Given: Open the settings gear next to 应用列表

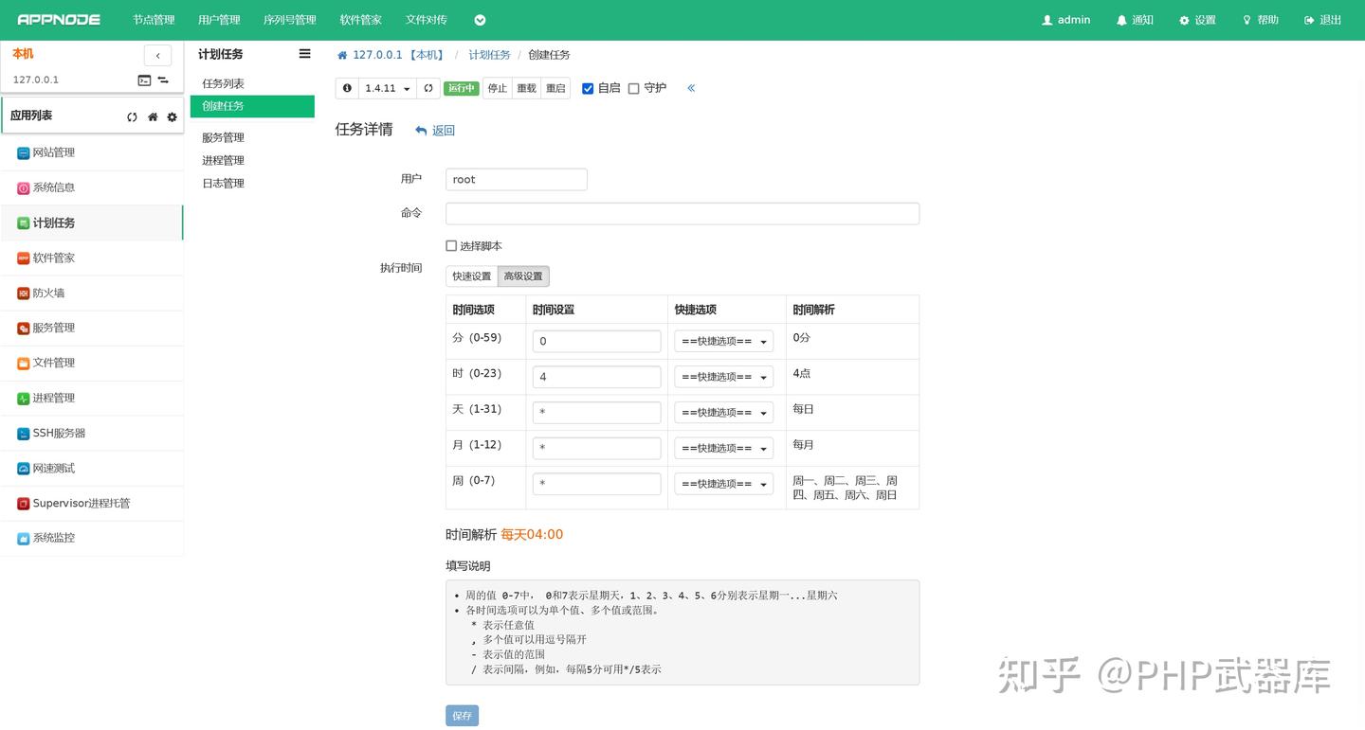Looking at the screenshot, I should 172,116.
